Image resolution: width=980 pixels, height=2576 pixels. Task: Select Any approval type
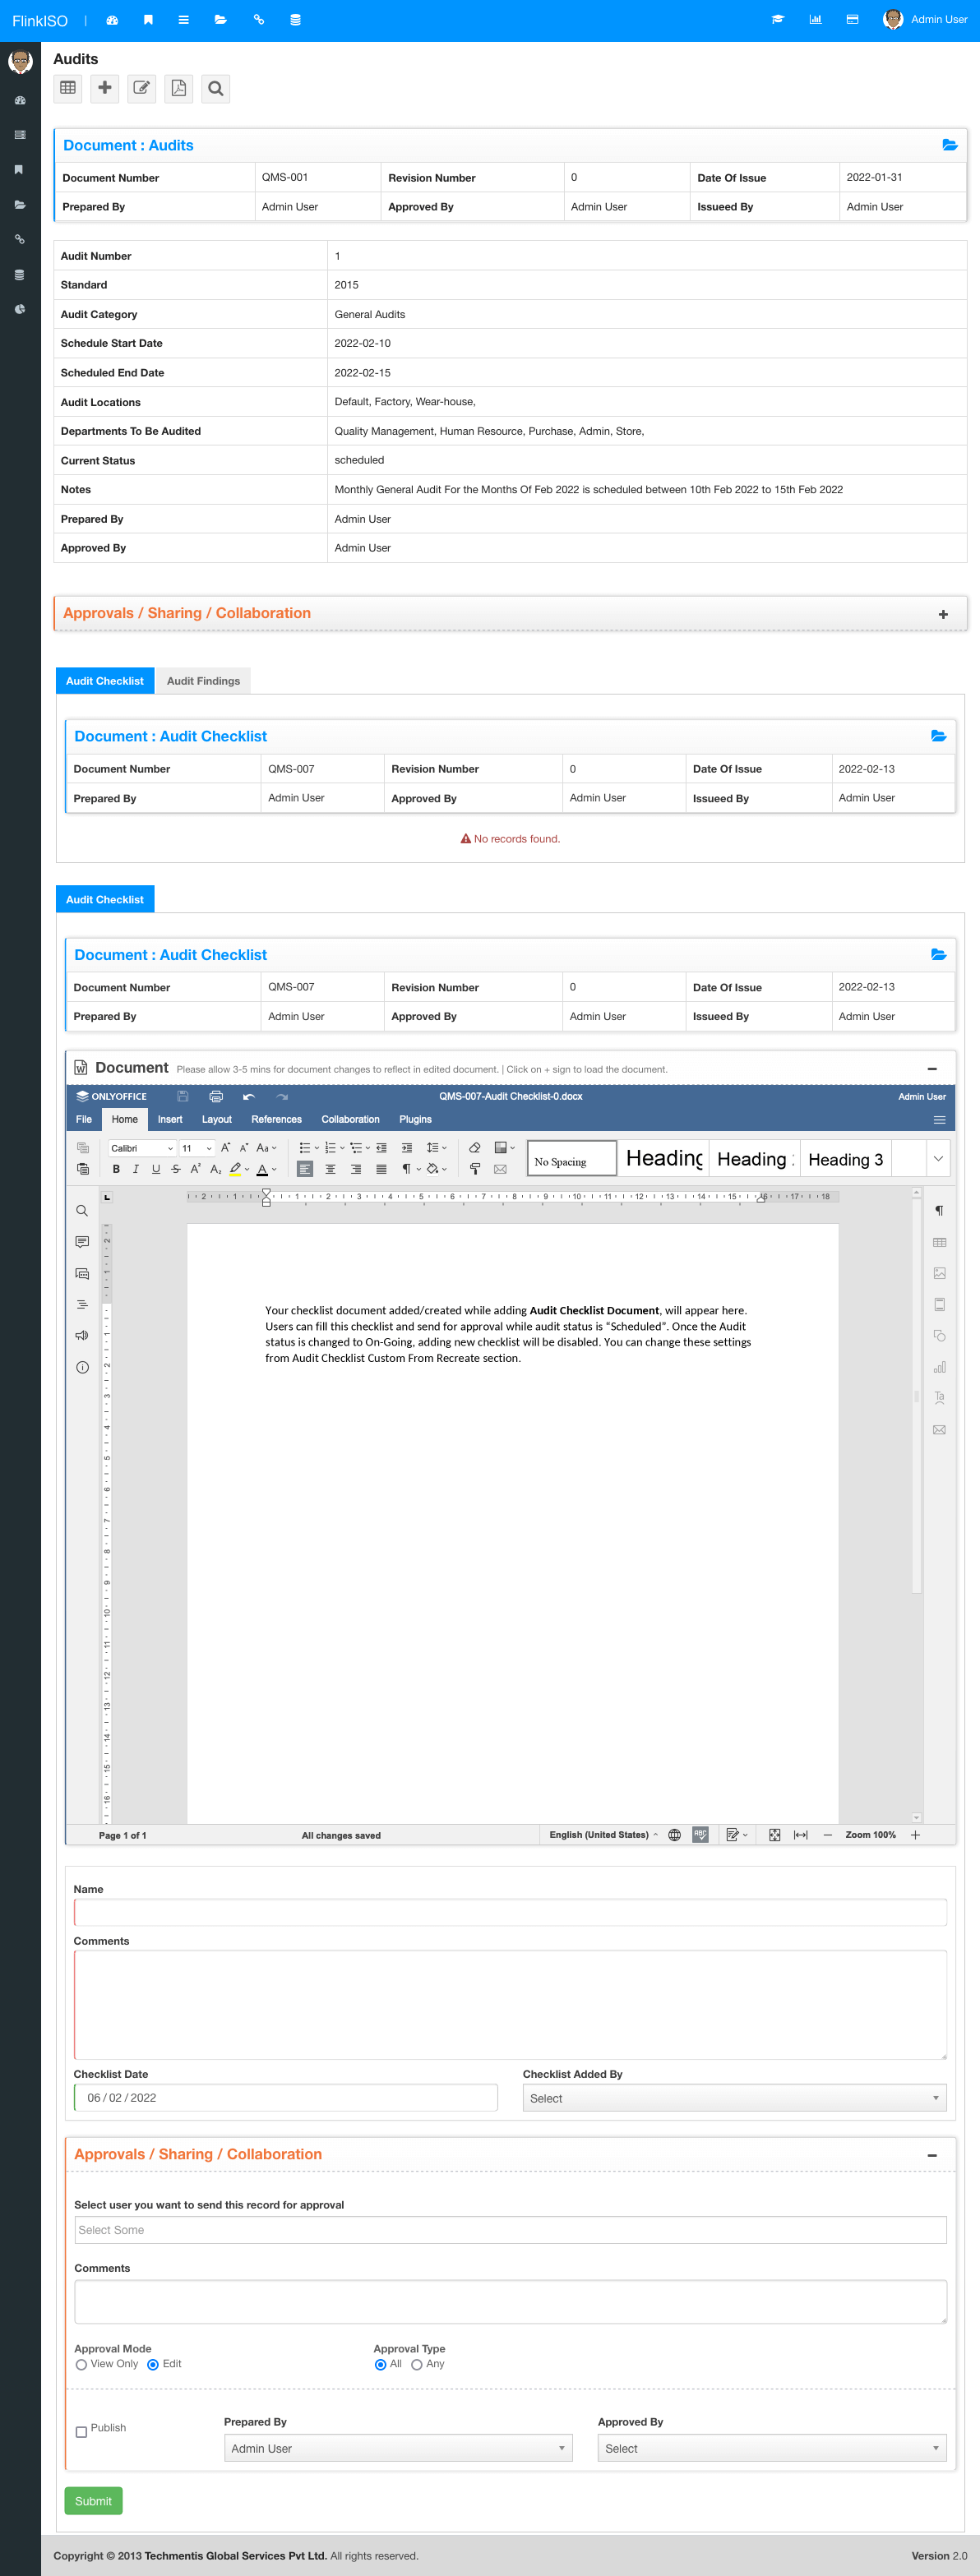pos(416,2365)
